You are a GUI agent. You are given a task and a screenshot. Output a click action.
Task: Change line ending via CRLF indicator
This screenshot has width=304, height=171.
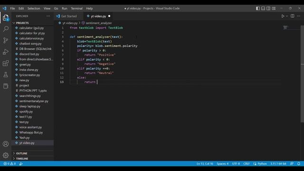(247, 163)
